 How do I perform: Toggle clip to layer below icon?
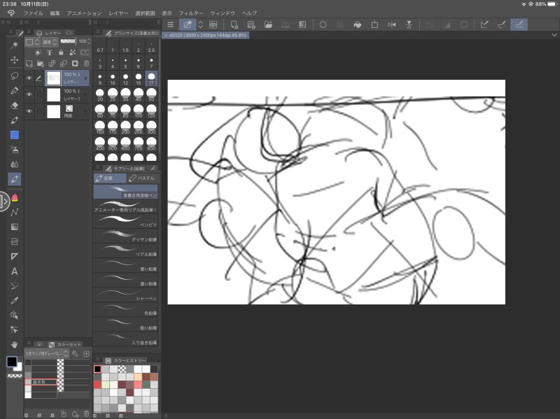point(38,52)
